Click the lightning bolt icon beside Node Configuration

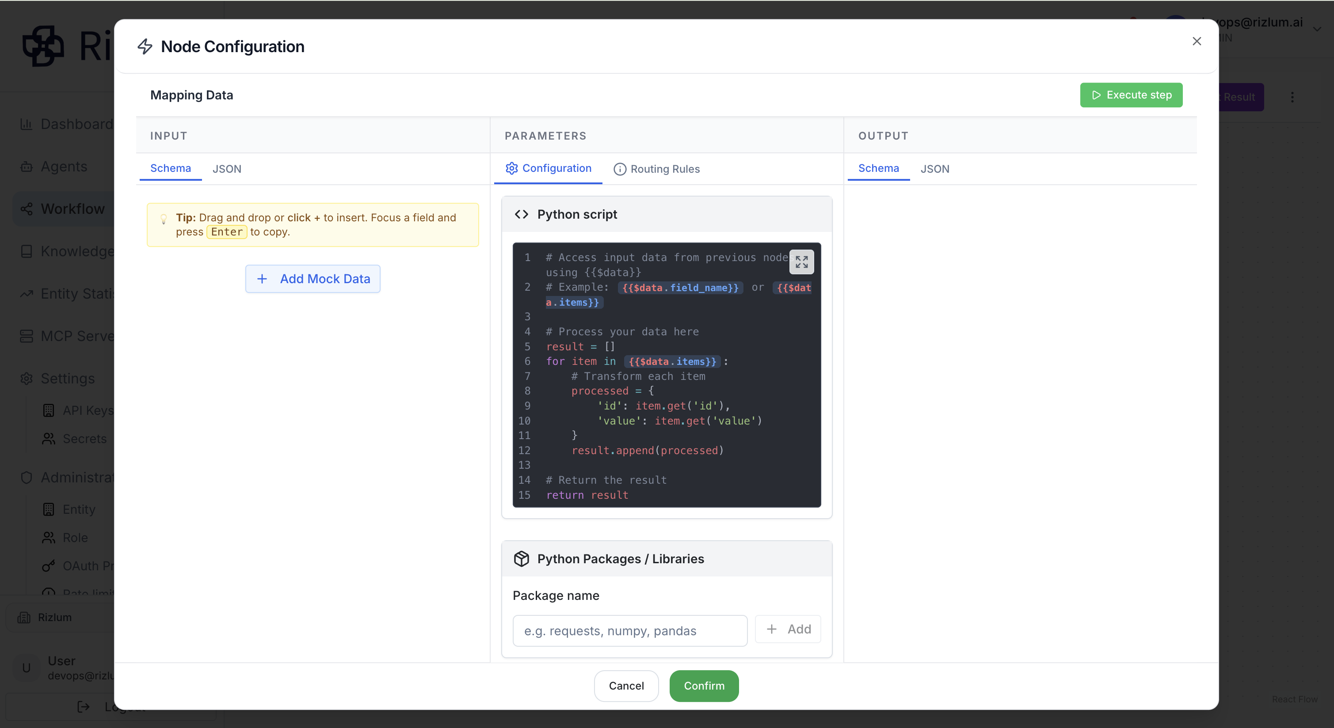(x=145, y=46)
